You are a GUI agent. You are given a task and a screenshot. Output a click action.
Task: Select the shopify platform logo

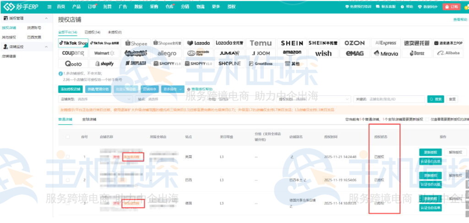tap(104, 63)
